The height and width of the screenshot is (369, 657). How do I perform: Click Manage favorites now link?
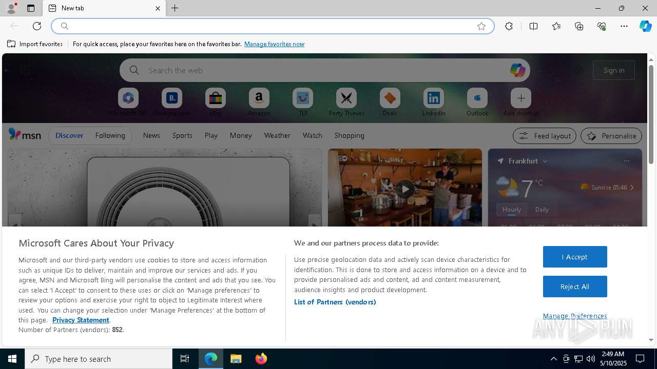point(274,44)
